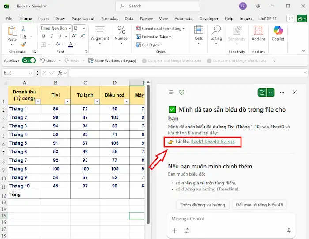The image size is (309, 239).
Task: Click the 'Thêm đường xu hướng' suggestion
Action: coord(203,205)
